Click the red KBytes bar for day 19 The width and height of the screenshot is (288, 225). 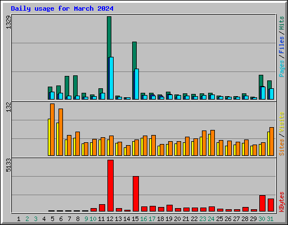[169, 208]
